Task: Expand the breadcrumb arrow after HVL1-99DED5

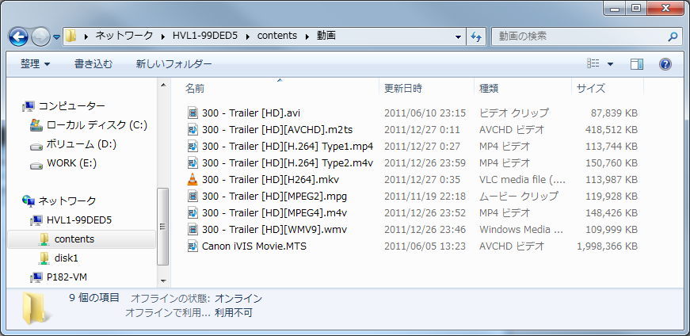Action: tap(247, 36)
